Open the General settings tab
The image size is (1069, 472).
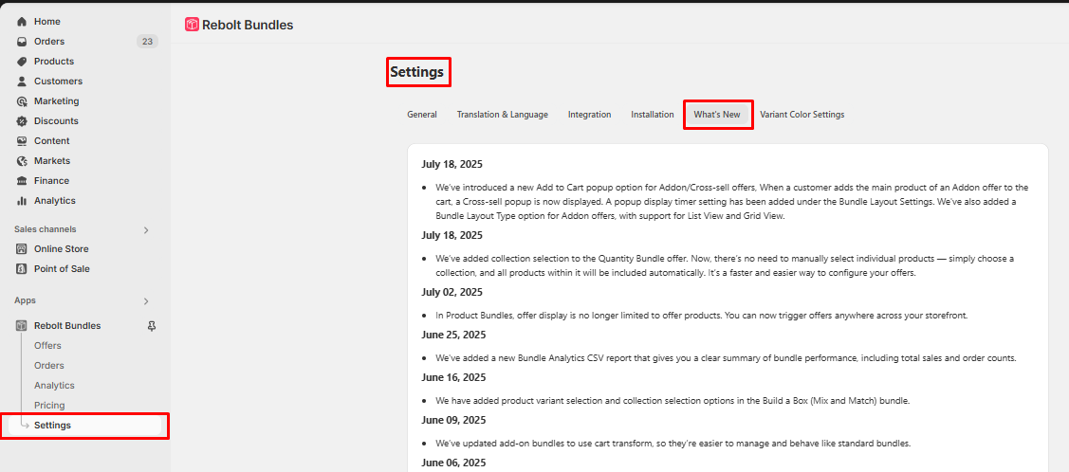click(x=422, y=115)
